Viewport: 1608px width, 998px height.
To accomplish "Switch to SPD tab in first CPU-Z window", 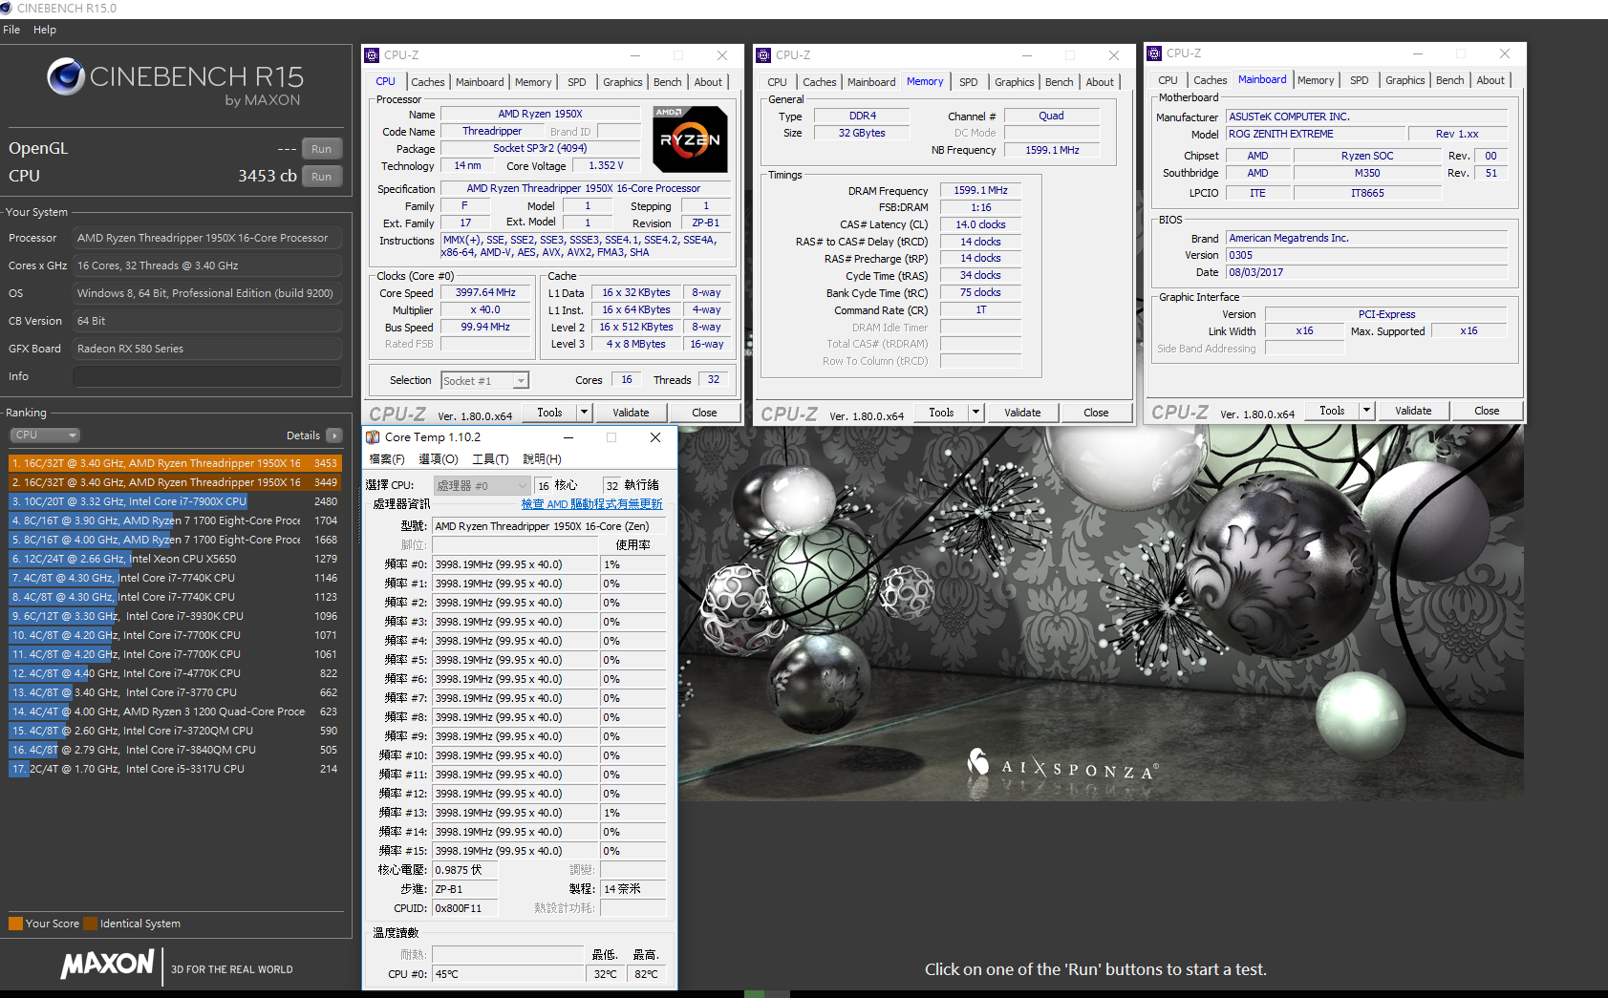I will tap(576, 82).
